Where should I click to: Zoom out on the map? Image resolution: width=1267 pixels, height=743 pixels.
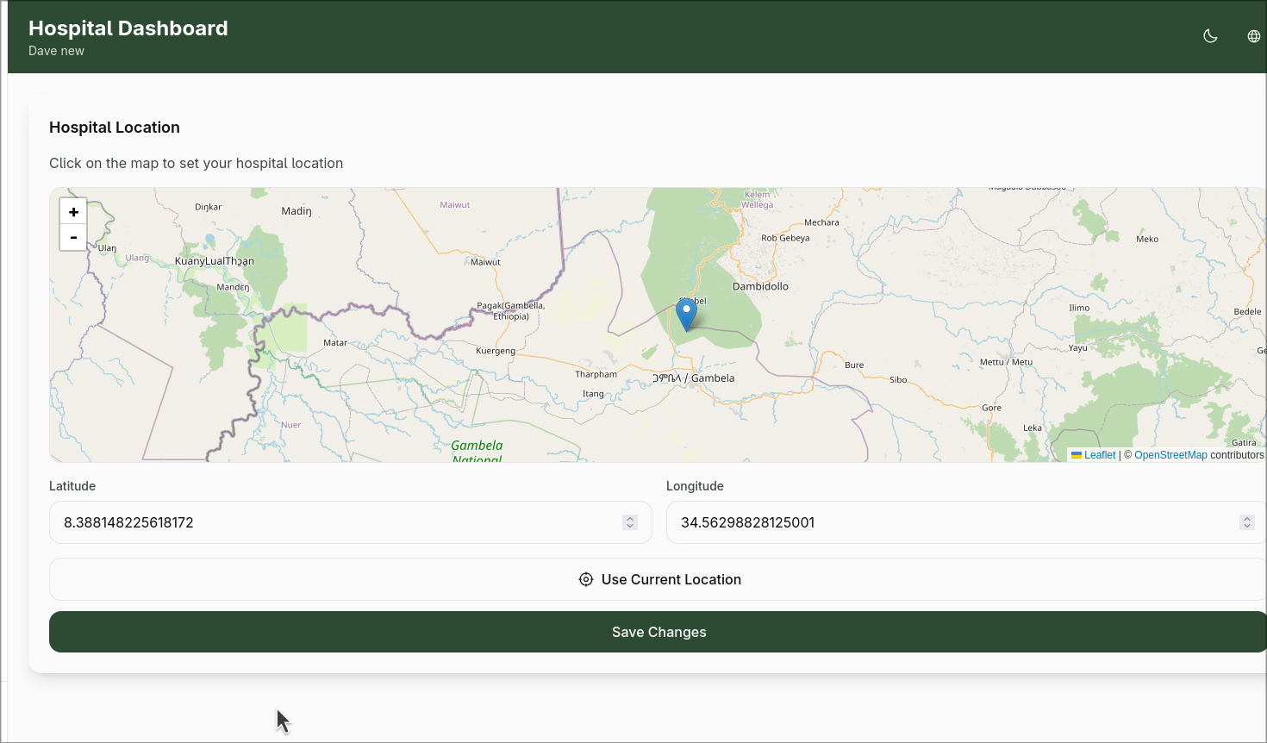pyautogui.click(x=73, y=237)
